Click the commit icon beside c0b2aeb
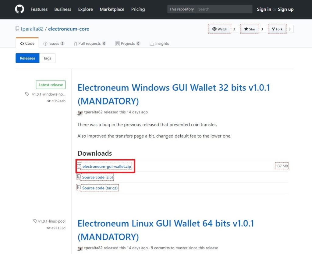 (x=48, y=101)
